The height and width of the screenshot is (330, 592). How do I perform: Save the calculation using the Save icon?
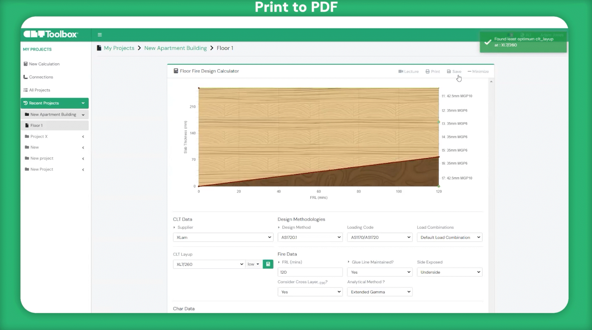(x=454, y=72)
